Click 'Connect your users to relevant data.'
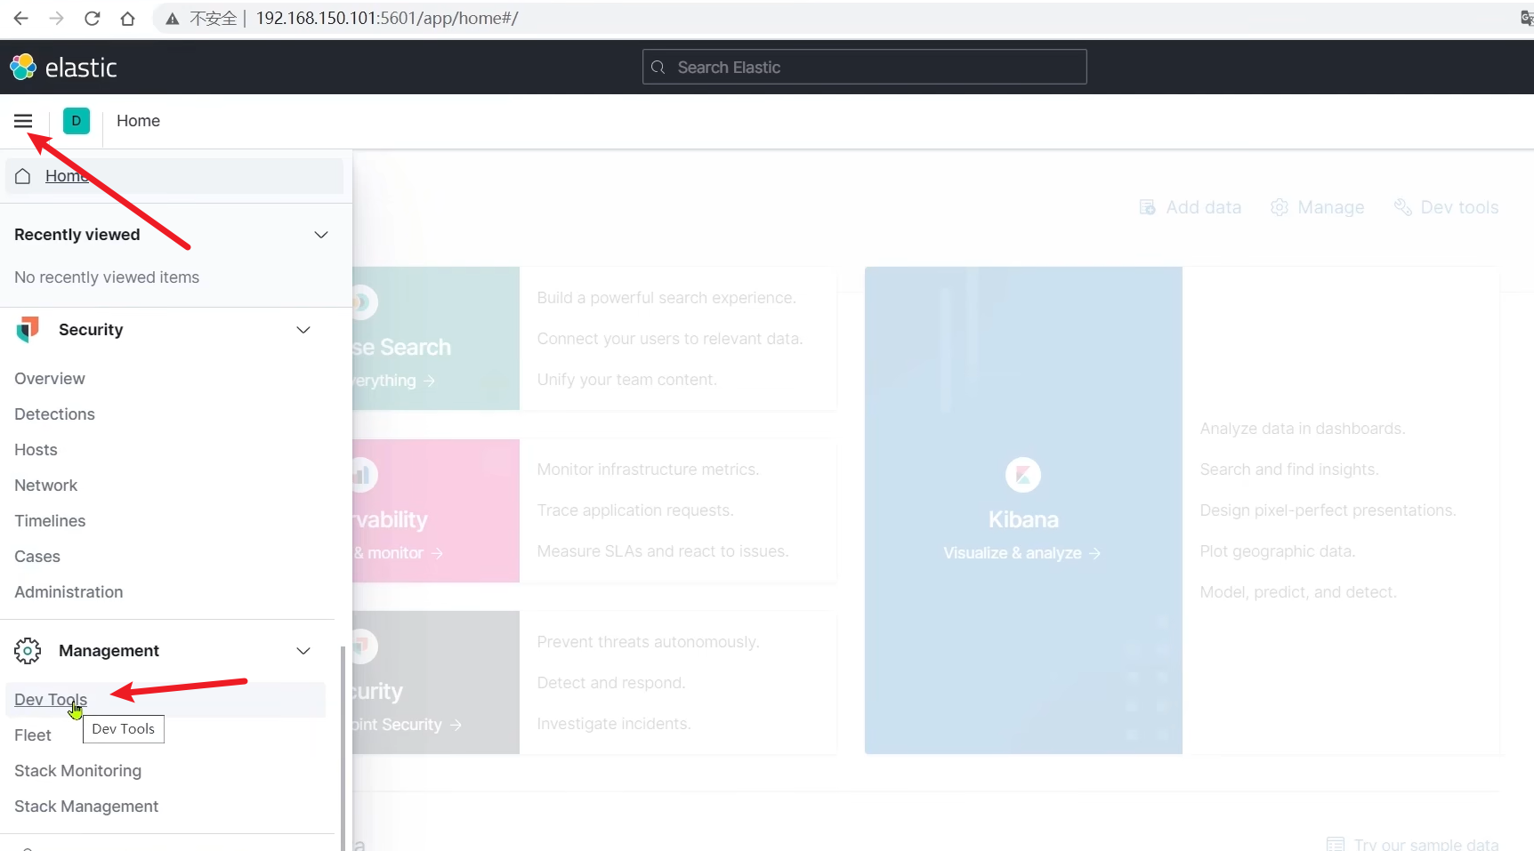 pos(670,339)
